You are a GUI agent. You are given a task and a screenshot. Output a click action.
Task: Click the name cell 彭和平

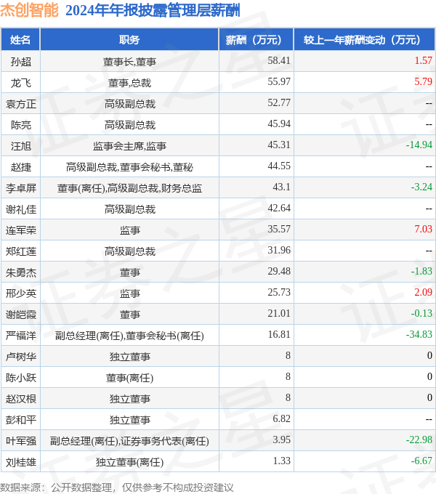(x=21, y=421)
